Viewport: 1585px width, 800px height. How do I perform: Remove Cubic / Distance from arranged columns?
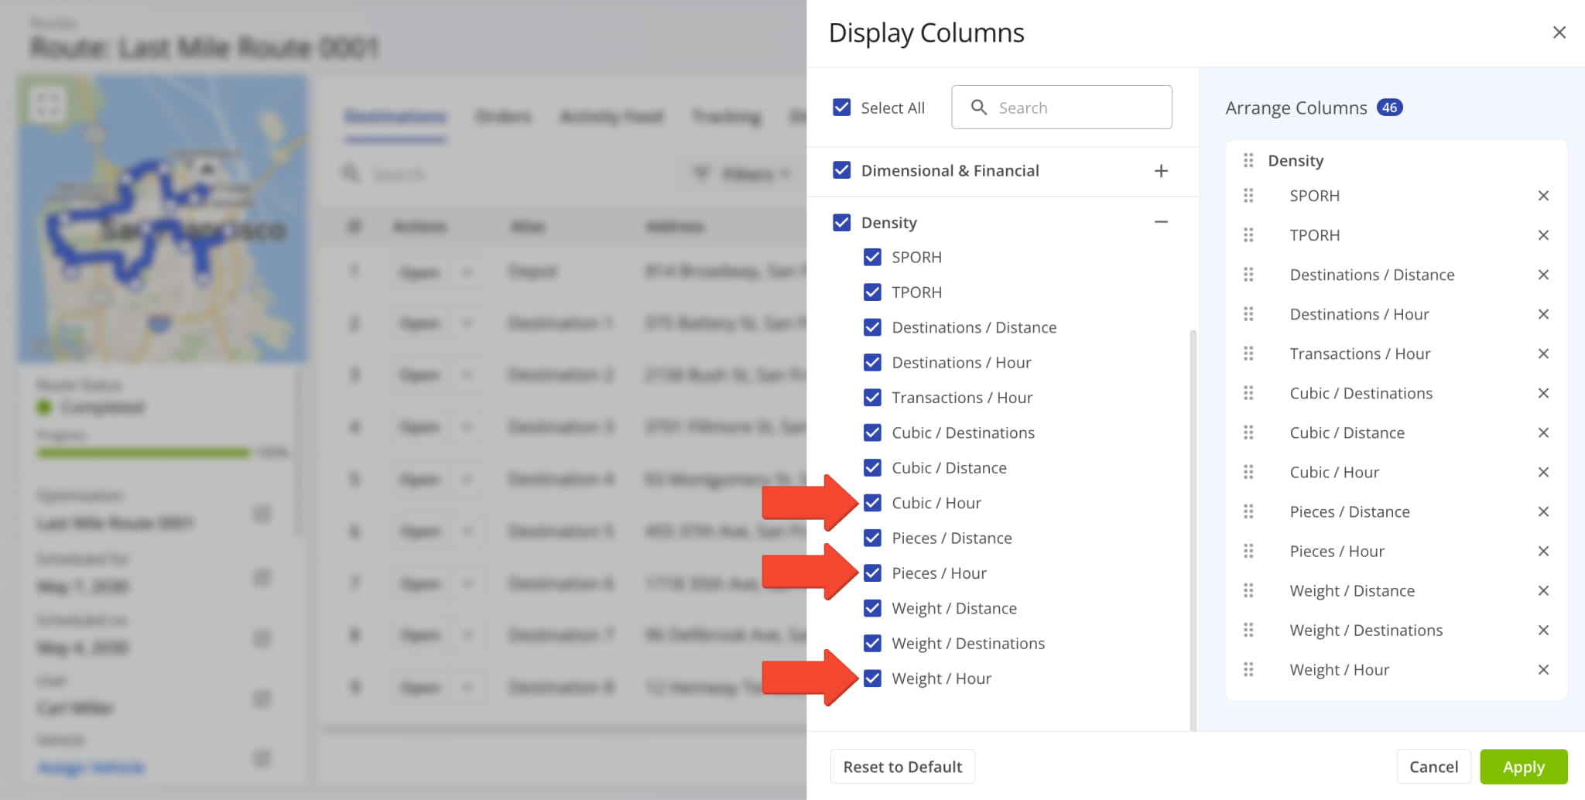(x=1543, y=432)
